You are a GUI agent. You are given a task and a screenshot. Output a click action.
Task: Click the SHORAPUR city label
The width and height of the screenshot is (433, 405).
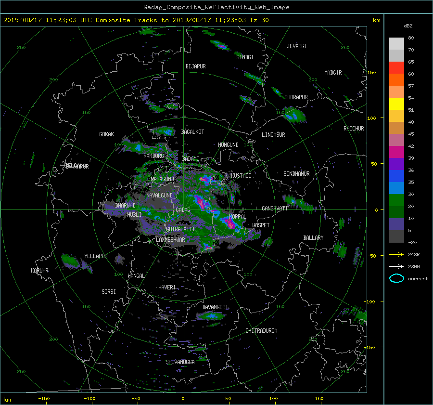pos(296,97)
